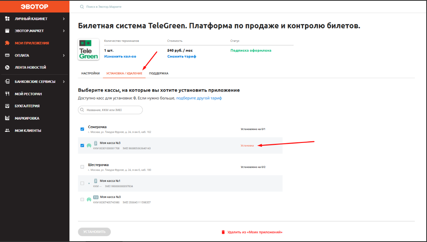Click Установлено на 0/2 text
This screenshot has height=242, width=427.
(253, 167)
